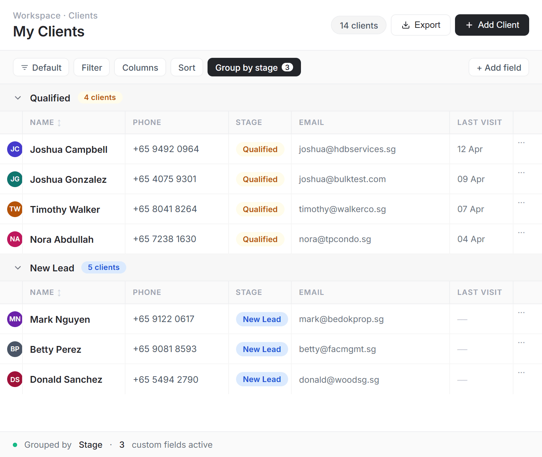This screenshot has height=457, width=542.
Task: Click email joshua@hdbservices.sg
Action: point(347,149)
